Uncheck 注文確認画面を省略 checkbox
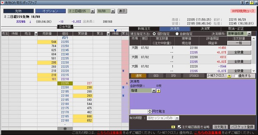This screenshot has height=135, width=258. 180,127
